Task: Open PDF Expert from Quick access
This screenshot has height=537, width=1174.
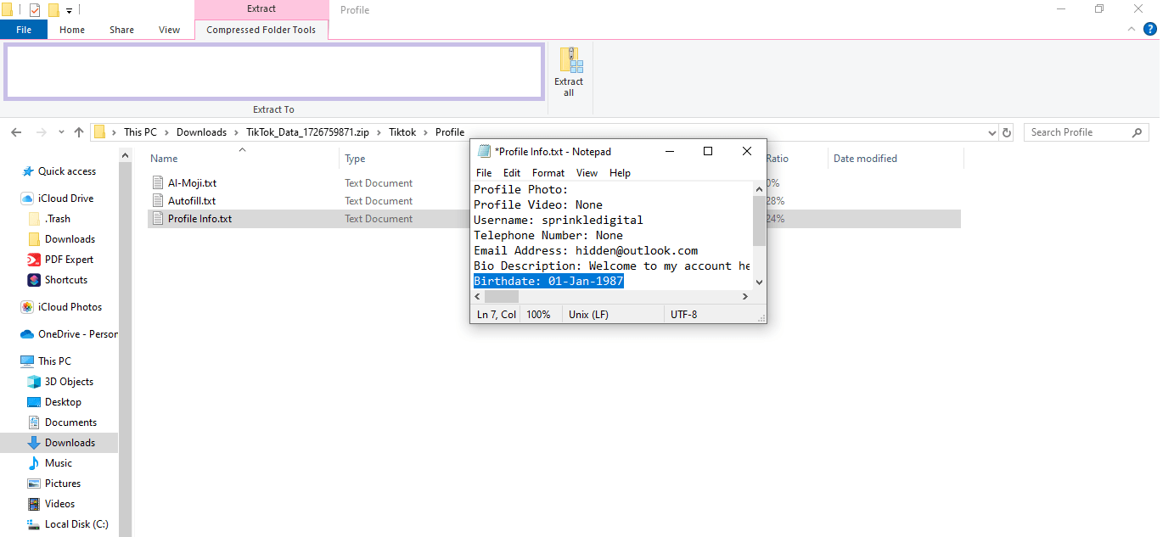Action: pyautogui.click(x=69, y=260)
